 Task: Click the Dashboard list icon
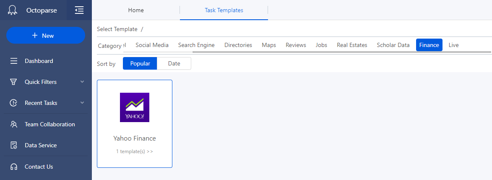[x=14, y=61]
